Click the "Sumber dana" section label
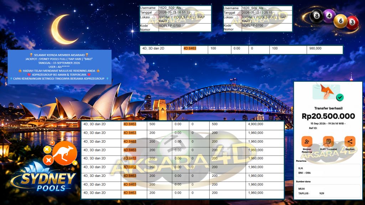Viewport: 365px width, 205px height. click(x=303, y=182)
